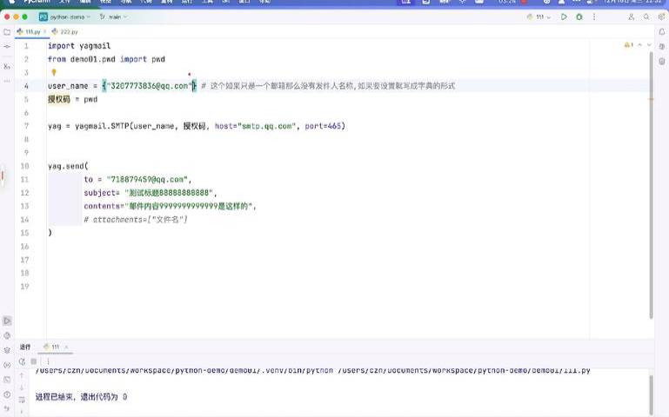Place the cursor on the yag.send( line
This screenshot has width=669, height=417.
tap(68, 166)
